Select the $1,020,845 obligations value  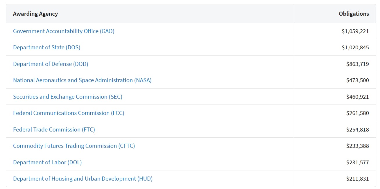tap(355, 47)
